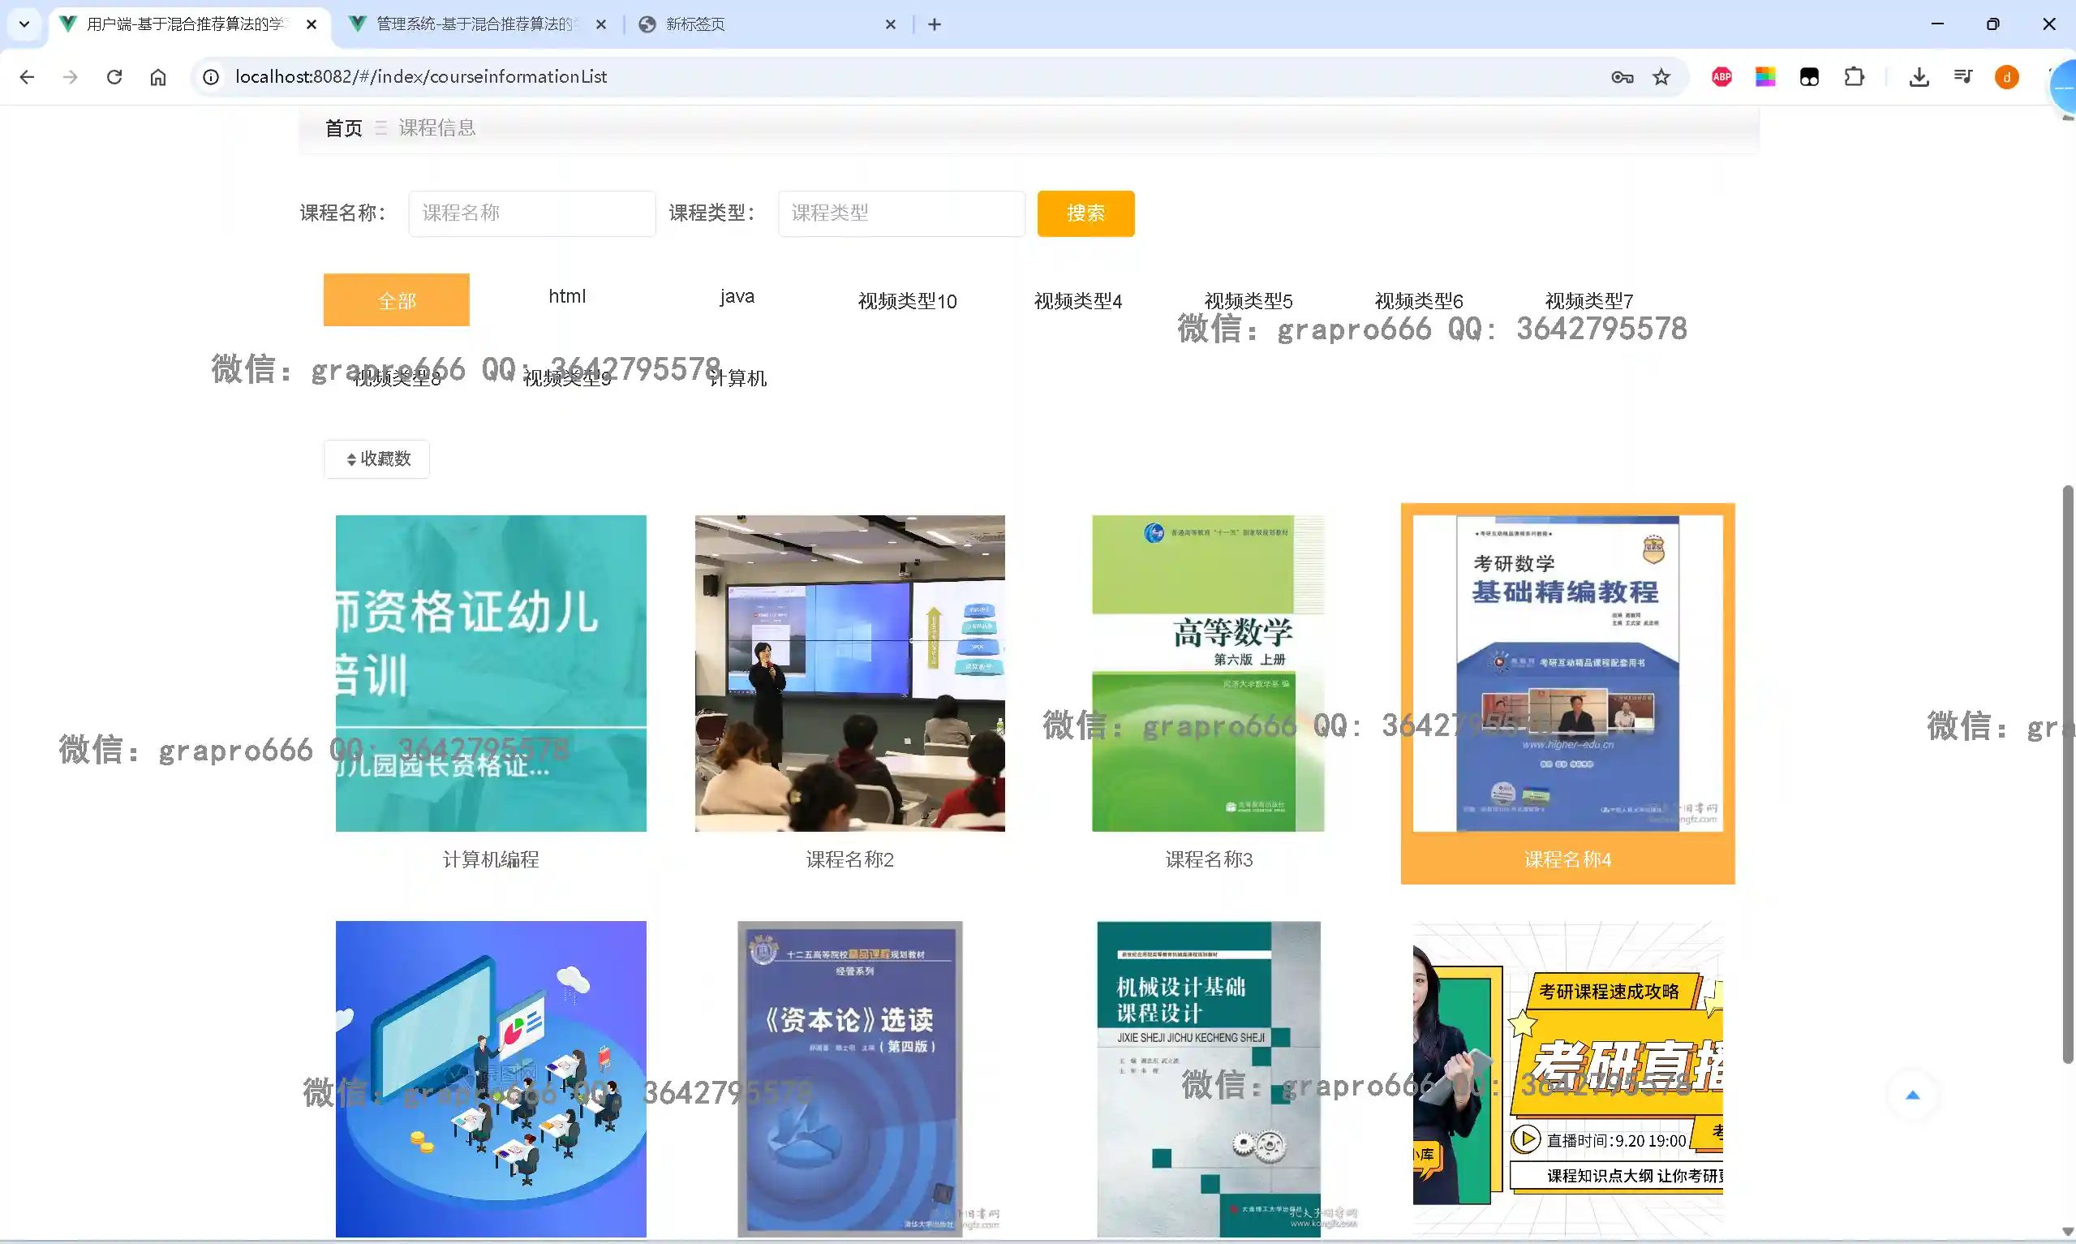
Task: Toggle sorting by 收藏数
Action: [377, 459]
